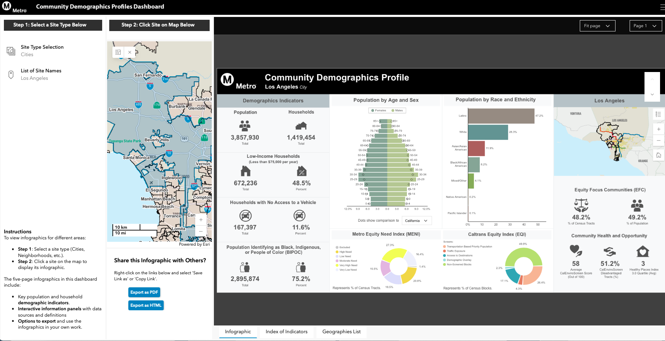
Task: Click the hands icon above 51.2%
Action: 609,252
